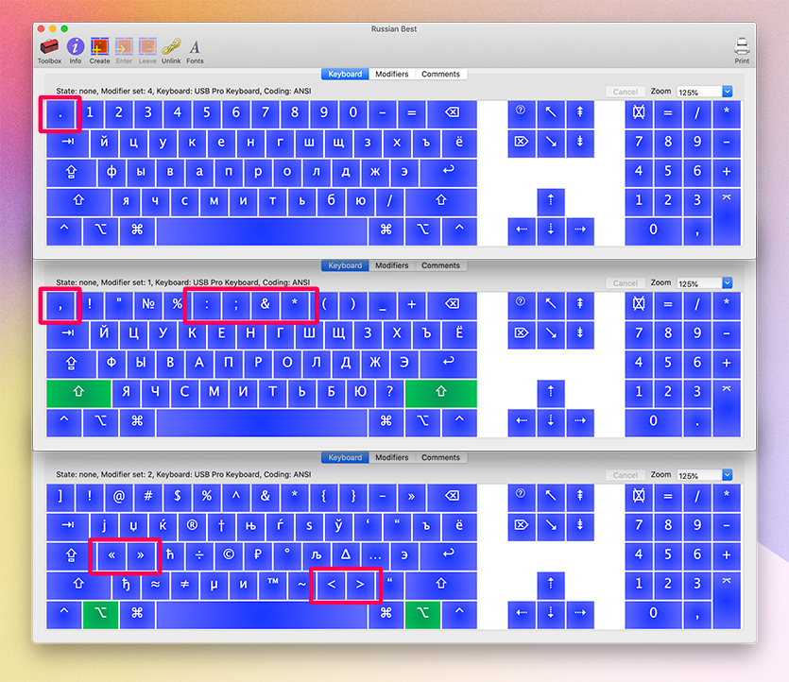The width and height of the screenshot is (789, 682).
Task: Click Cancel button in modifier set 2 pane
Action: tap(626, 475)
